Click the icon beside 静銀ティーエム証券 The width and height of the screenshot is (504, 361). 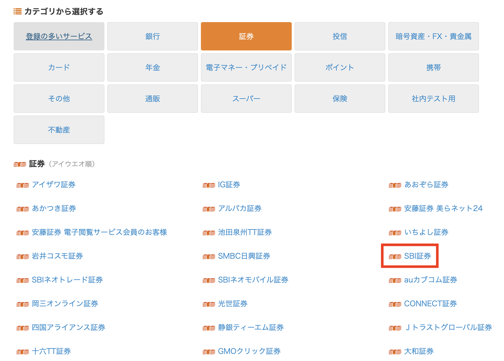[209, 328]
